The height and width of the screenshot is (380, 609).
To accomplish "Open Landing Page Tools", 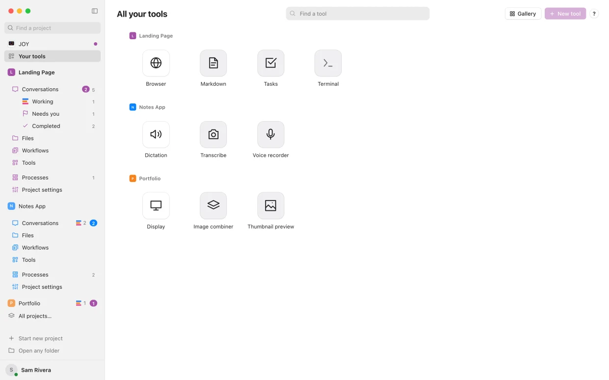I will [53, 163].
